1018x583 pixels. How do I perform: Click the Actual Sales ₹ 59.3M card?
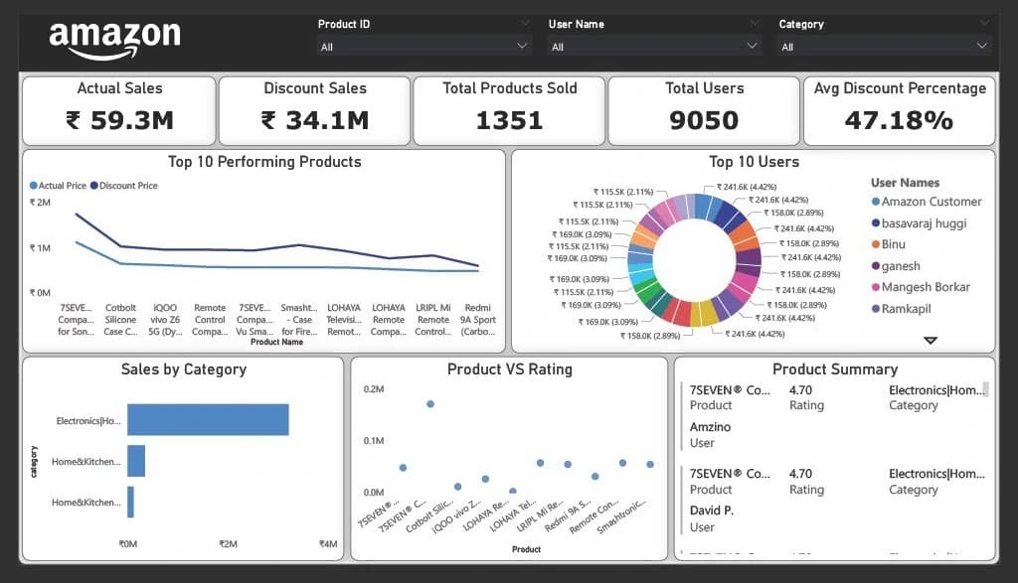click(119, 111)
